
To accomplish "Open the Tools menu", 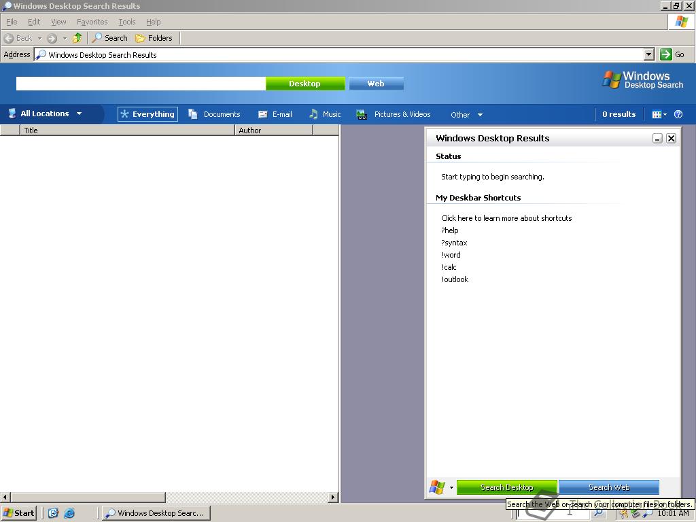I will [126, 22].
